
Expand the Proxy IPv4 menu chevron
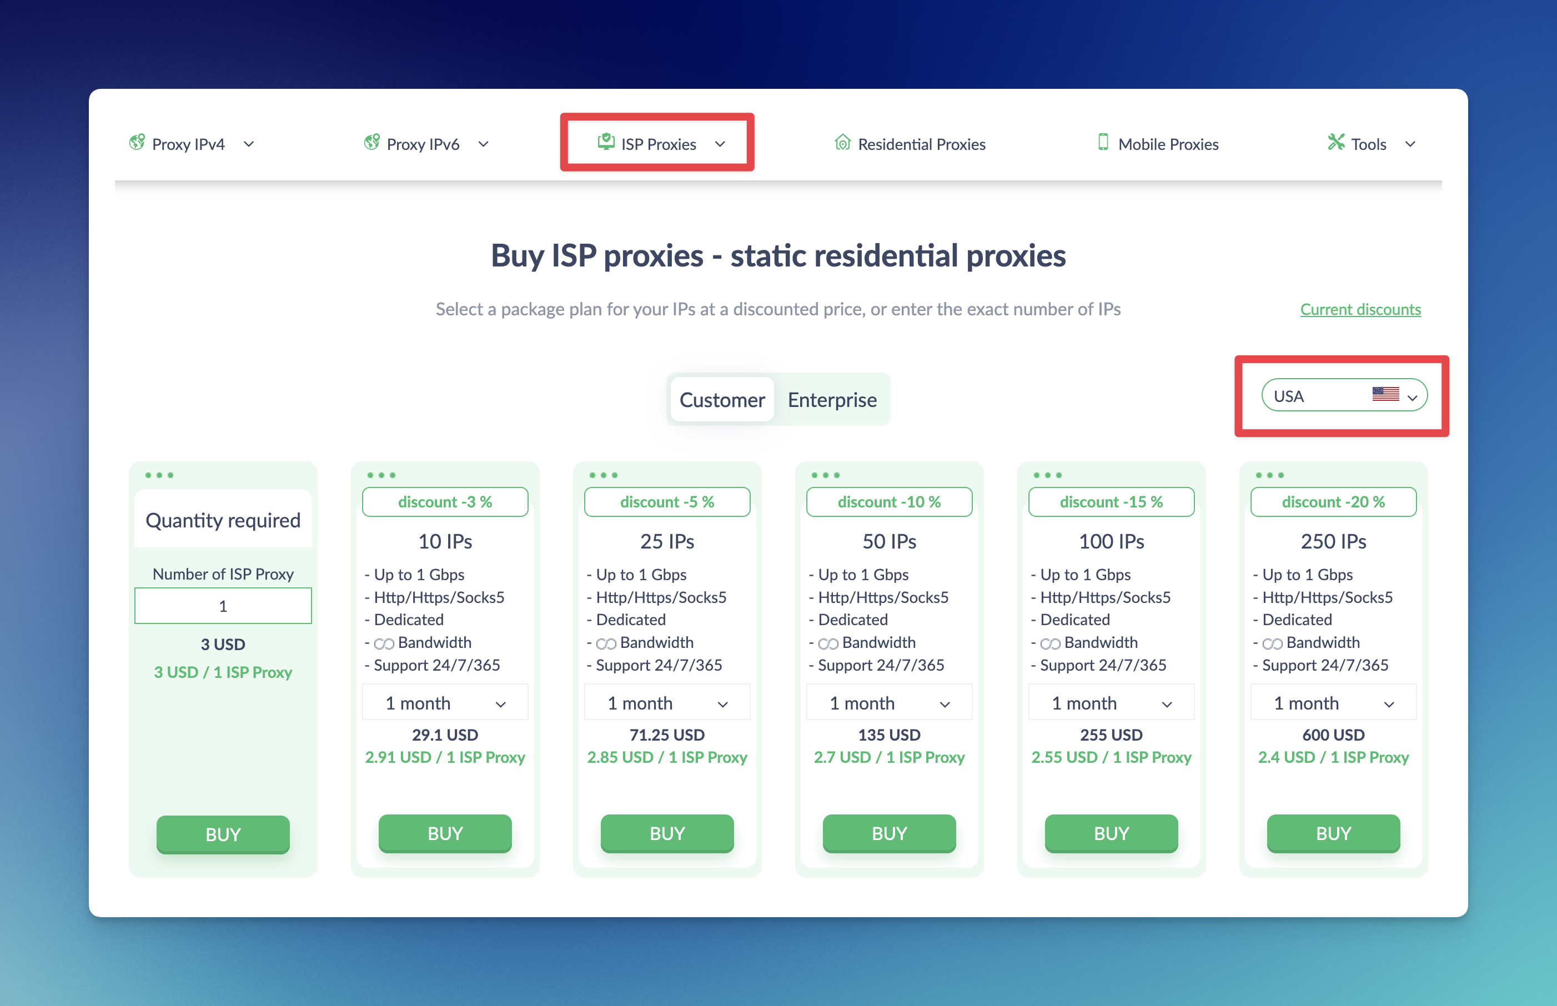249,144
